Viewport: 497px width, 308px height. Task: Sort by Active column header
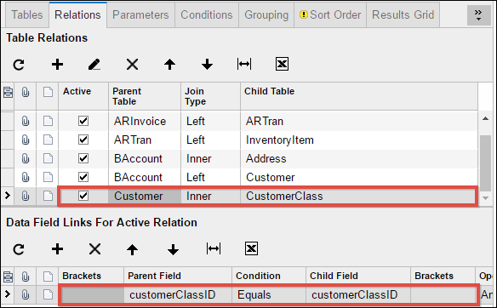[x=83, y=96]
